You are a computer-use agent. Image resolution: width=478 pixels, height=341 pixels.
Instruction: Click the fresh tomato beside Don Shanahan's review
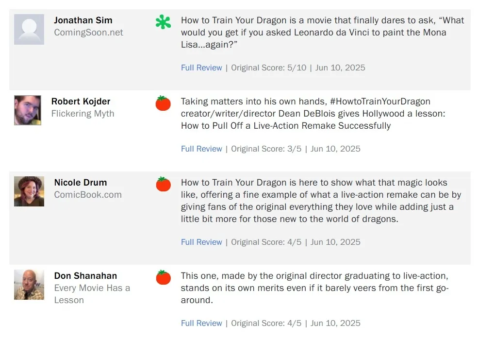[x=164, y=277]
